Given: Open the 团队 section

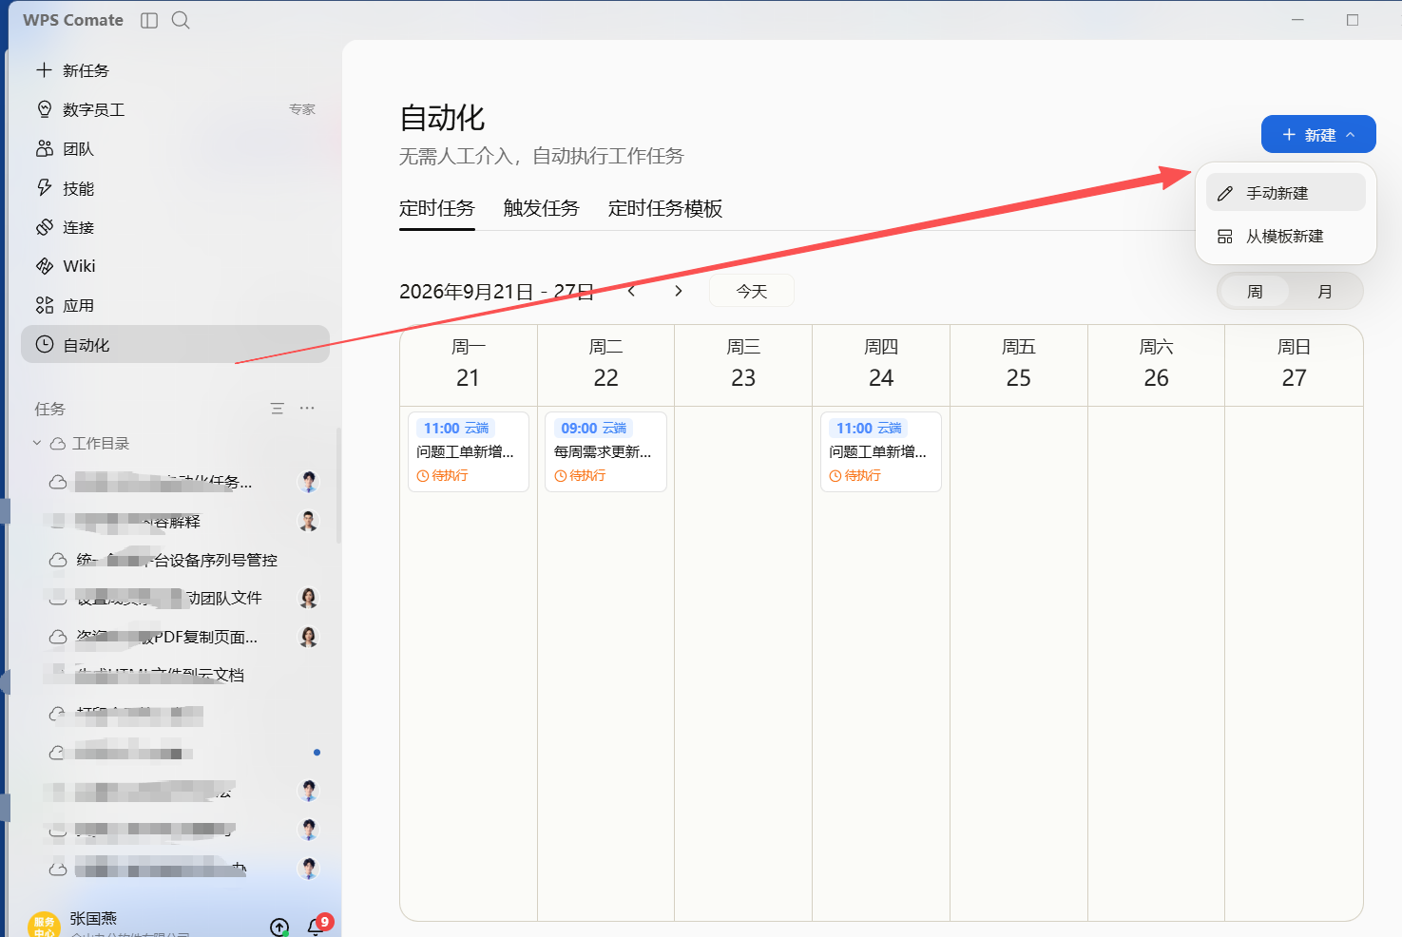Looking at the screenshot, I should pyautogui.click(x=175, y=149).
